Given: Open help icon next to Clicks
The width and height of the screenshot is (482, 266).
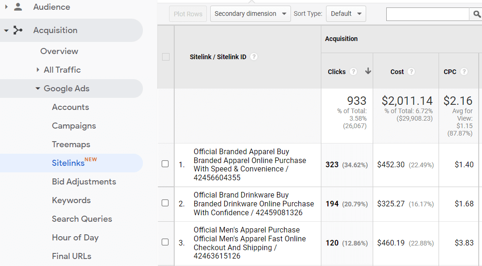Looking at the screenshot, I should [x=354, y=72].
